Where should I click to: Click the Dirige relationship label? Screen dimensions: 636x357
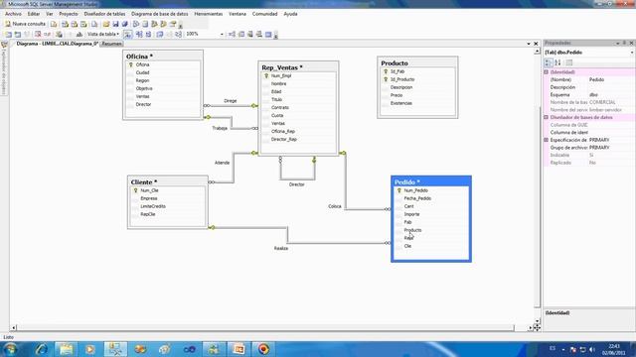(x=230, y=101)
